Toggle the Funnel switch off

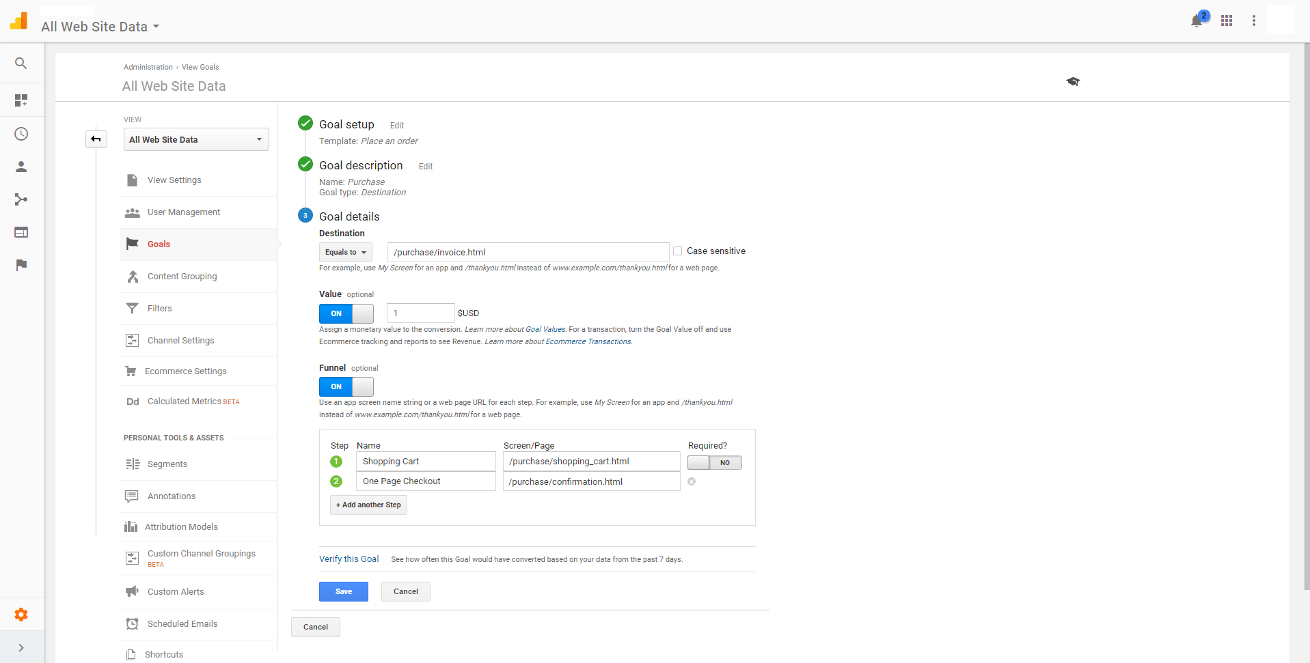tap(346, 386)
